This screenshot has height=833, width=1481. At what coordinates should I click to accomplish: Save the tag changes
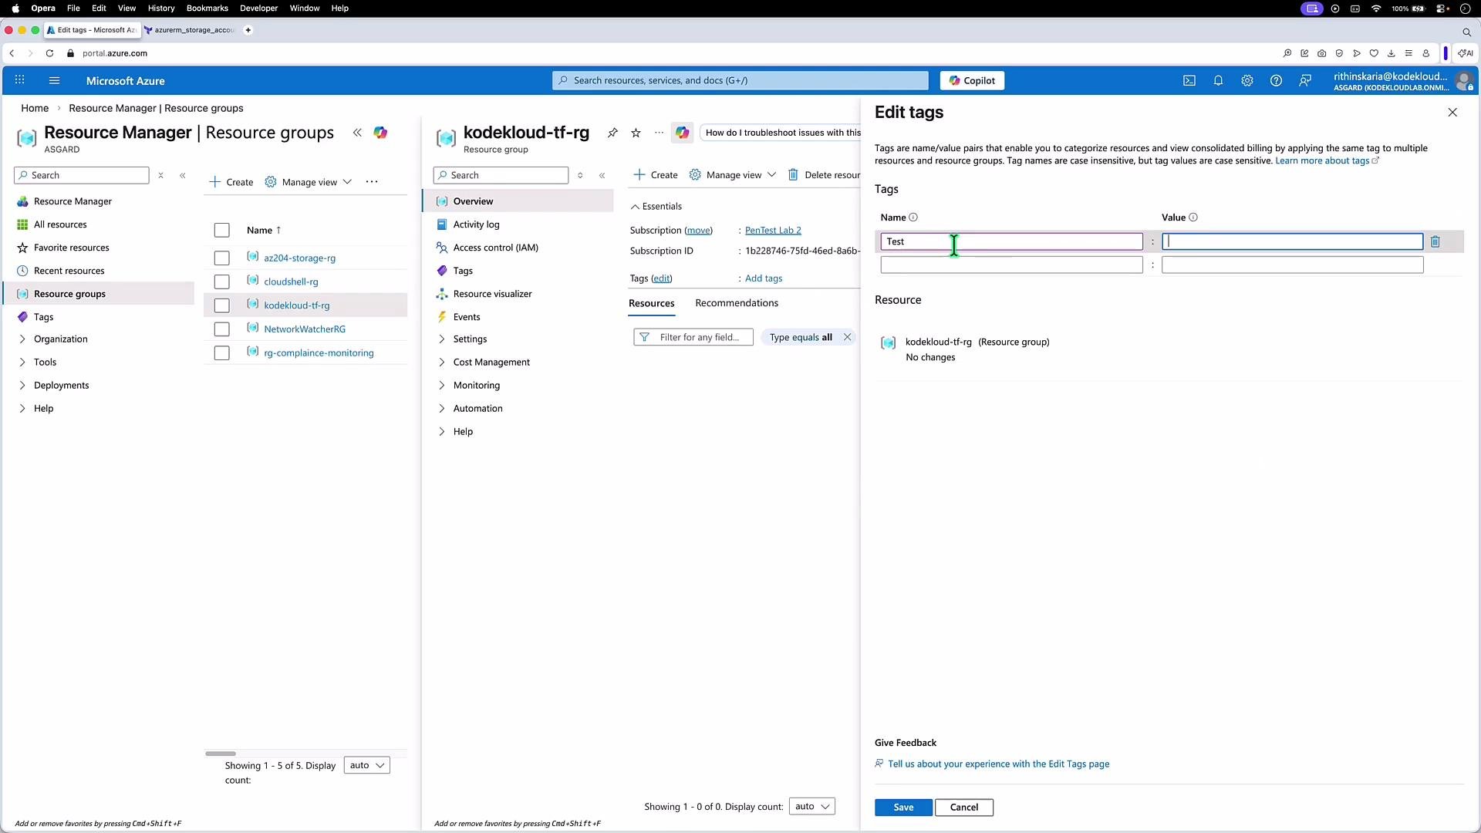903,808
